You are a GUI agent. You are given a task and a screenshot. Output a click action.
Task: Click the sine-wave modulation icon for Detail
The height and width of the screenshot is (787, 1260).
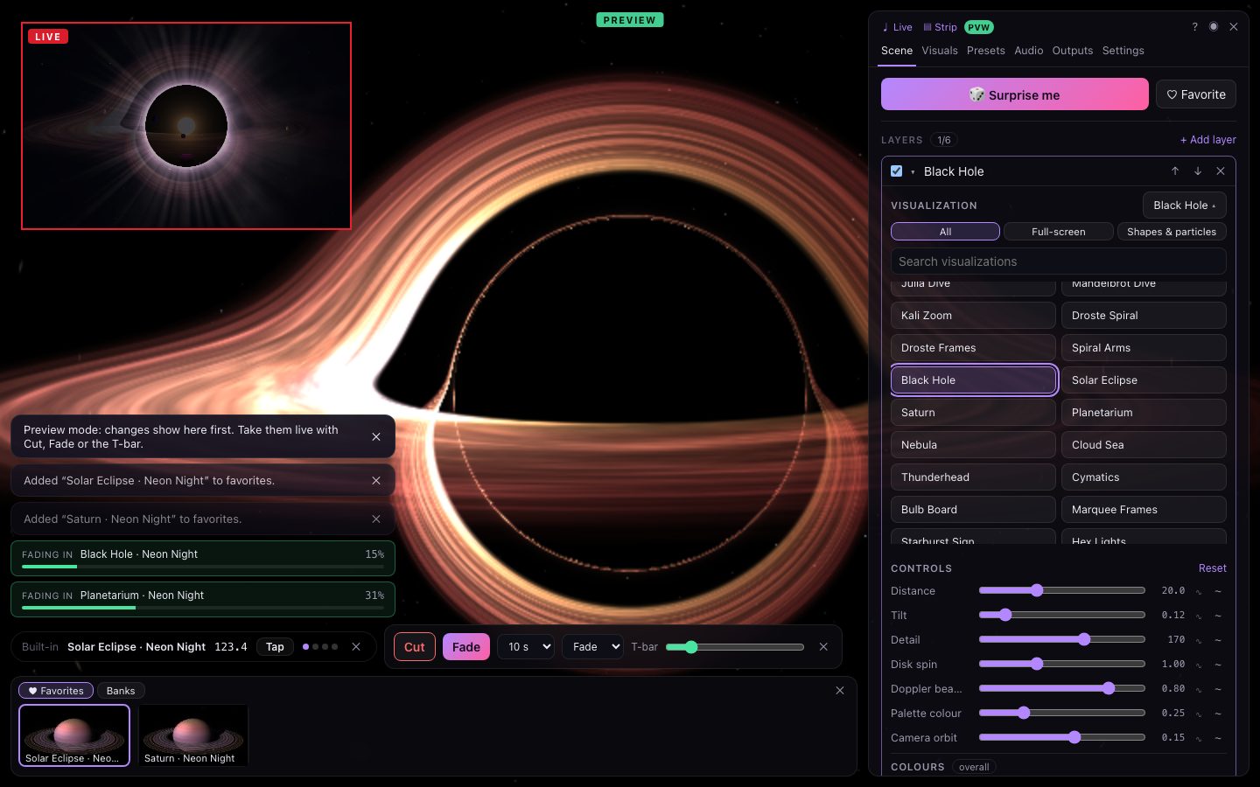click(x=1199, y=641)
